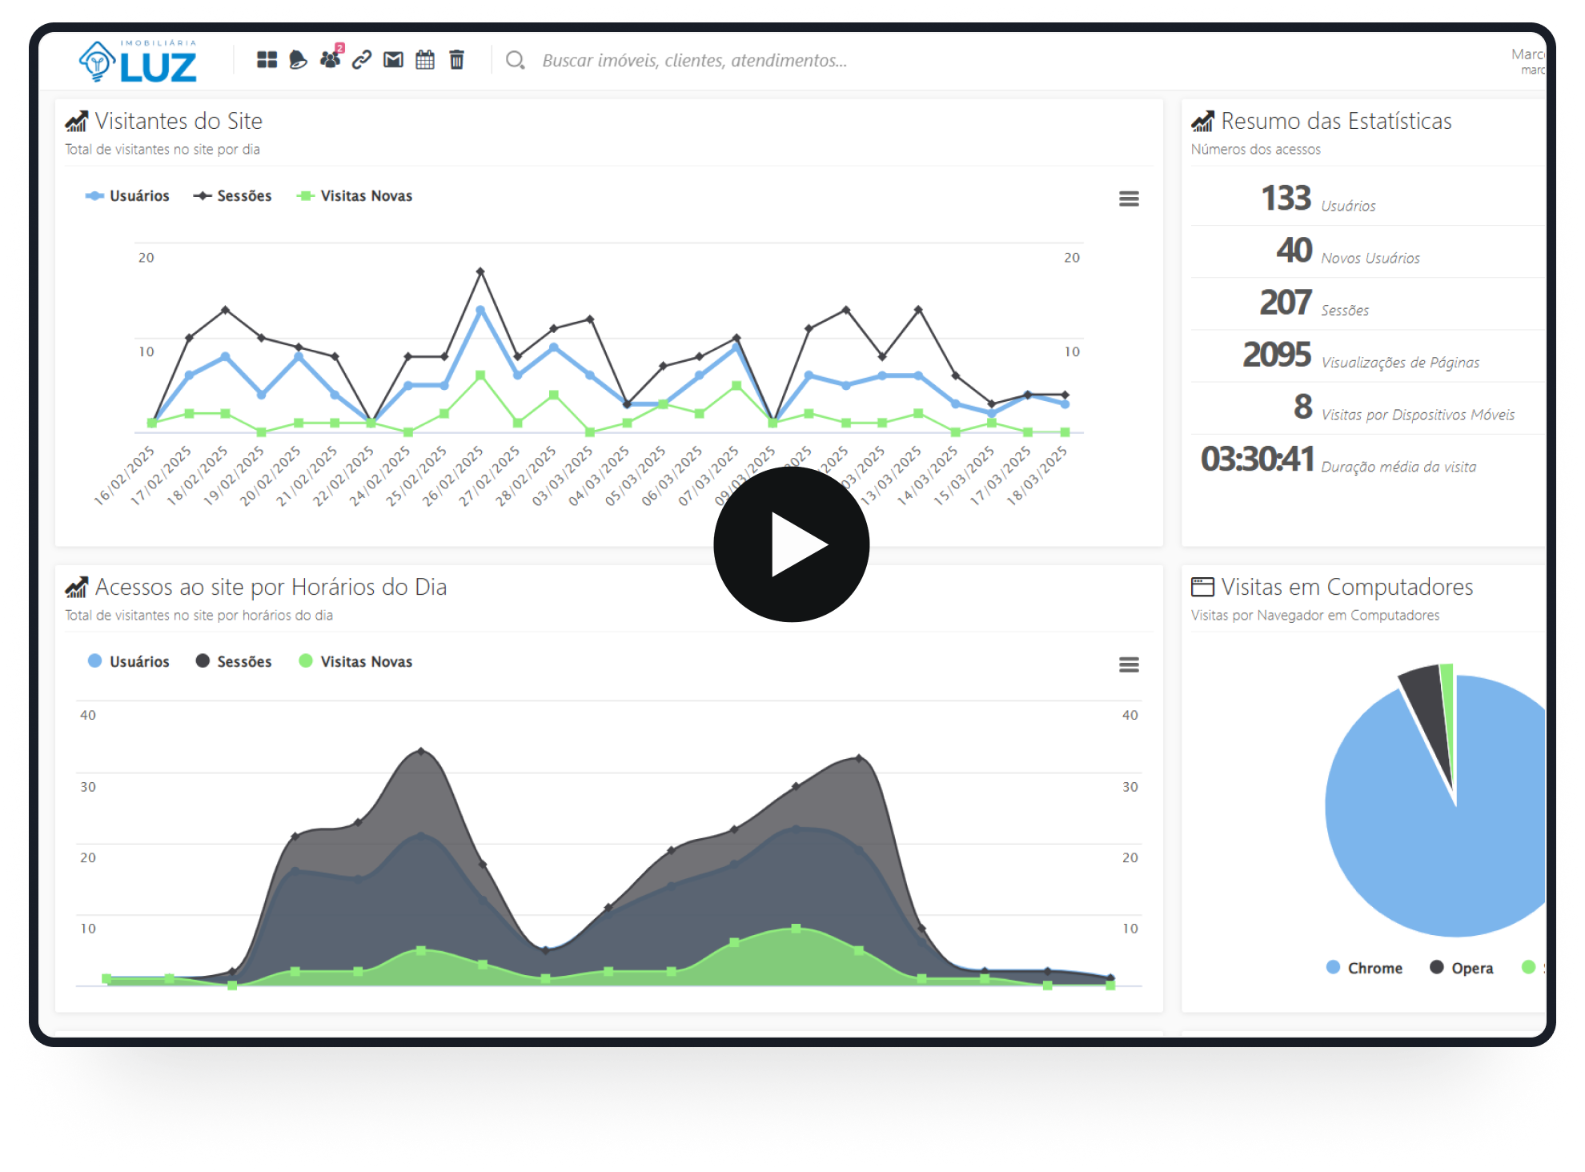Hide Sessões series in hourly access chart
The image size is (1585, 1172).
235,662
